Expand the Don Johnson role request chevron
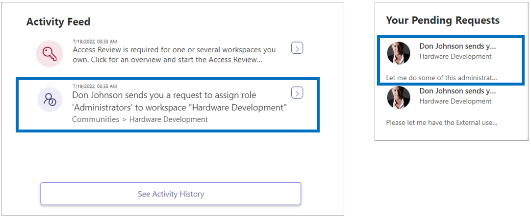 click(x=297, y=93)
